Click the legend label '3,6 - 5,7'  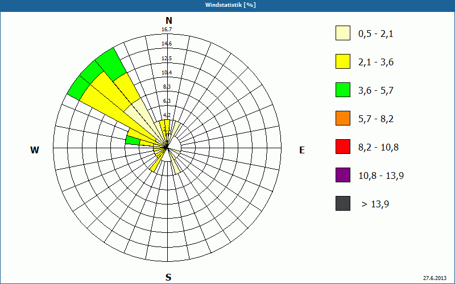[x=376, y=91]
